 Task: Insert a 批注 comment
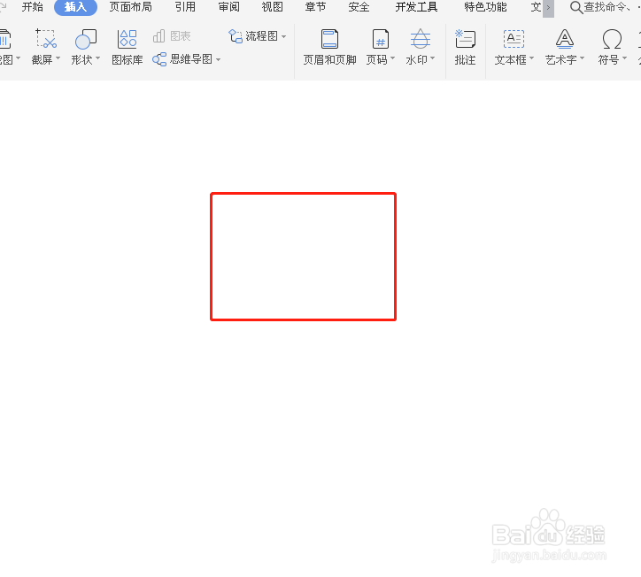465,48
